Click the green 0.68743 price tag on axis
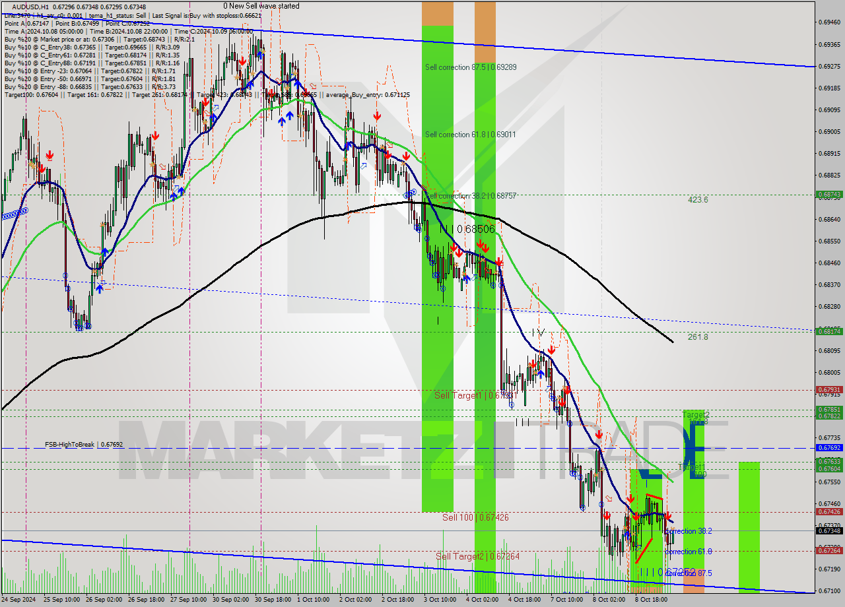Image resolution: width=845 pixels, height=607 pixels. pos(830,195)
